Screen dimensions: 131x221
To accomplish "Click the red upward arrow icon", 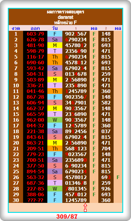I will [85, 207].
